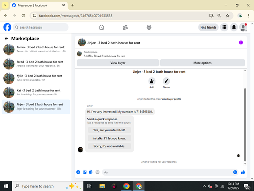The image size is (254, 191).
Task: View site information icon in address bar
Action: coord(34,16)
